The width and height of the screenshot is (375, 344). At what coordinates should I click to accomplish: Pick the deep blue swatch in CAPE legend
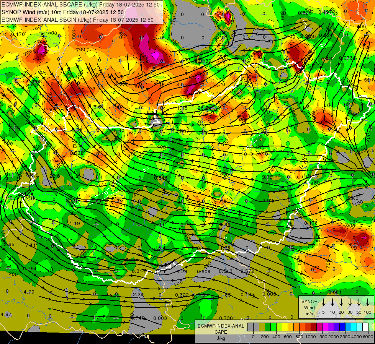pyautogui.click(x=342, y=327)
